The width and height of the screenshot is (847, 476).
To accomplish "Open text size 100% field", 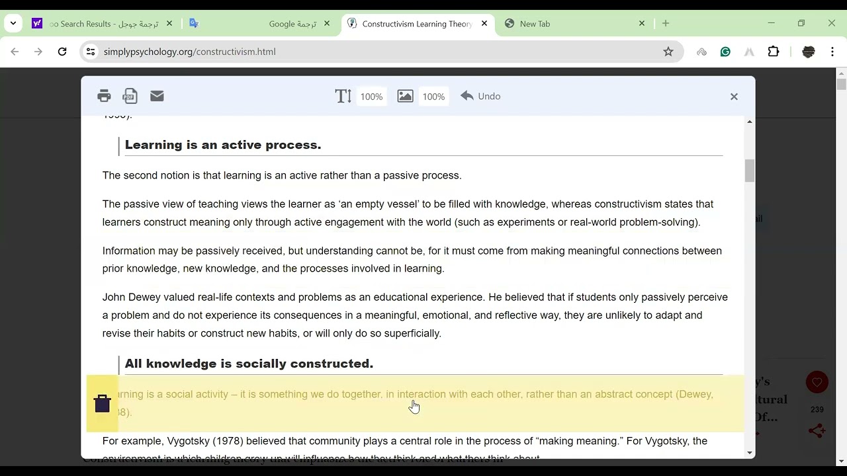I will 371,97.
